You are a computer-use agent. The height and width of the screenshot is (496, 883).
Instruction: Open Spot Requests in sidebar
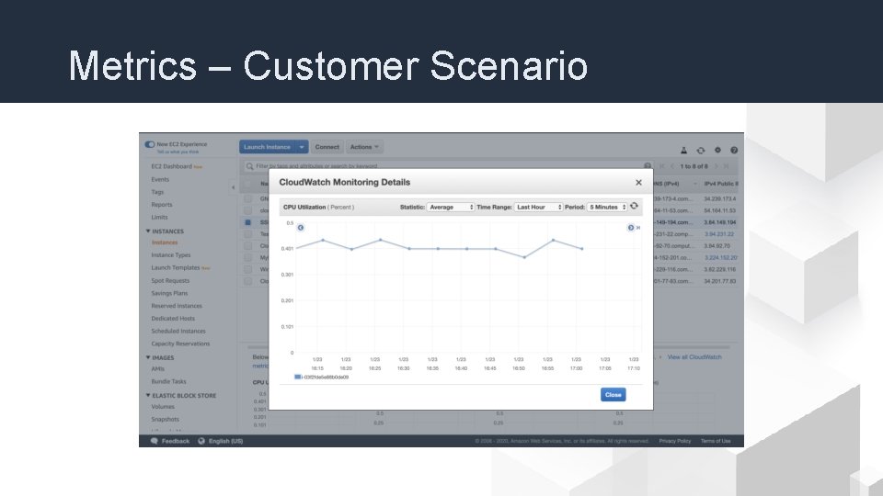pyautogui.click(x=170, y=281)
